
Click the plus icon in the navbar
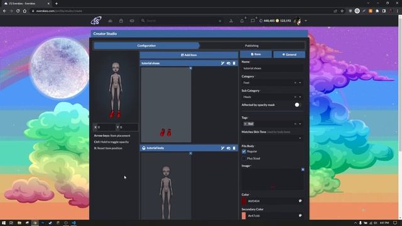(x=220, y=21)
